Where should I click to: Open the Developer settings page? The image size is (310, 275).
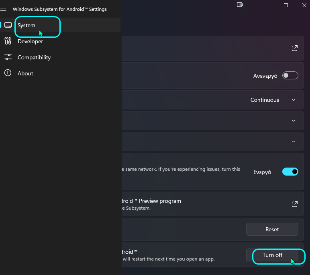60,41
